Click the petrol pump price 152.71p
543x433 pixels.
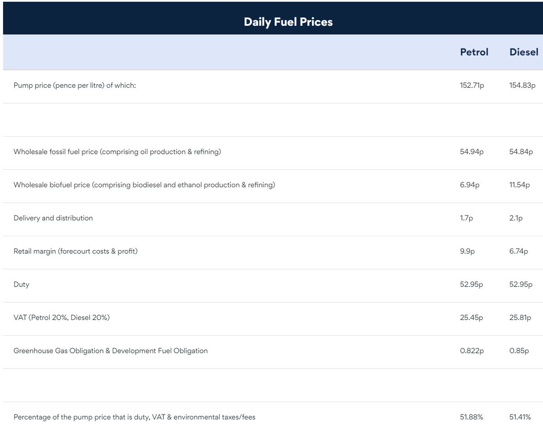click(x=472, y=86)
